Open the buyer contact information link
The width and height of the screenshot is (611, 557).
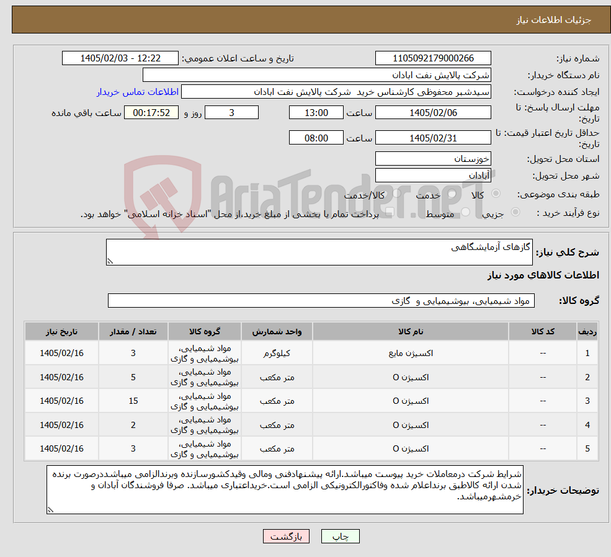137,92
